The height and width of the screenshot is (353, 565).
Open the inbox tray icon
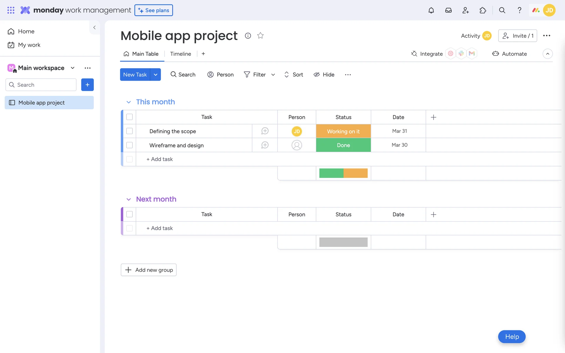click(448, 10)
